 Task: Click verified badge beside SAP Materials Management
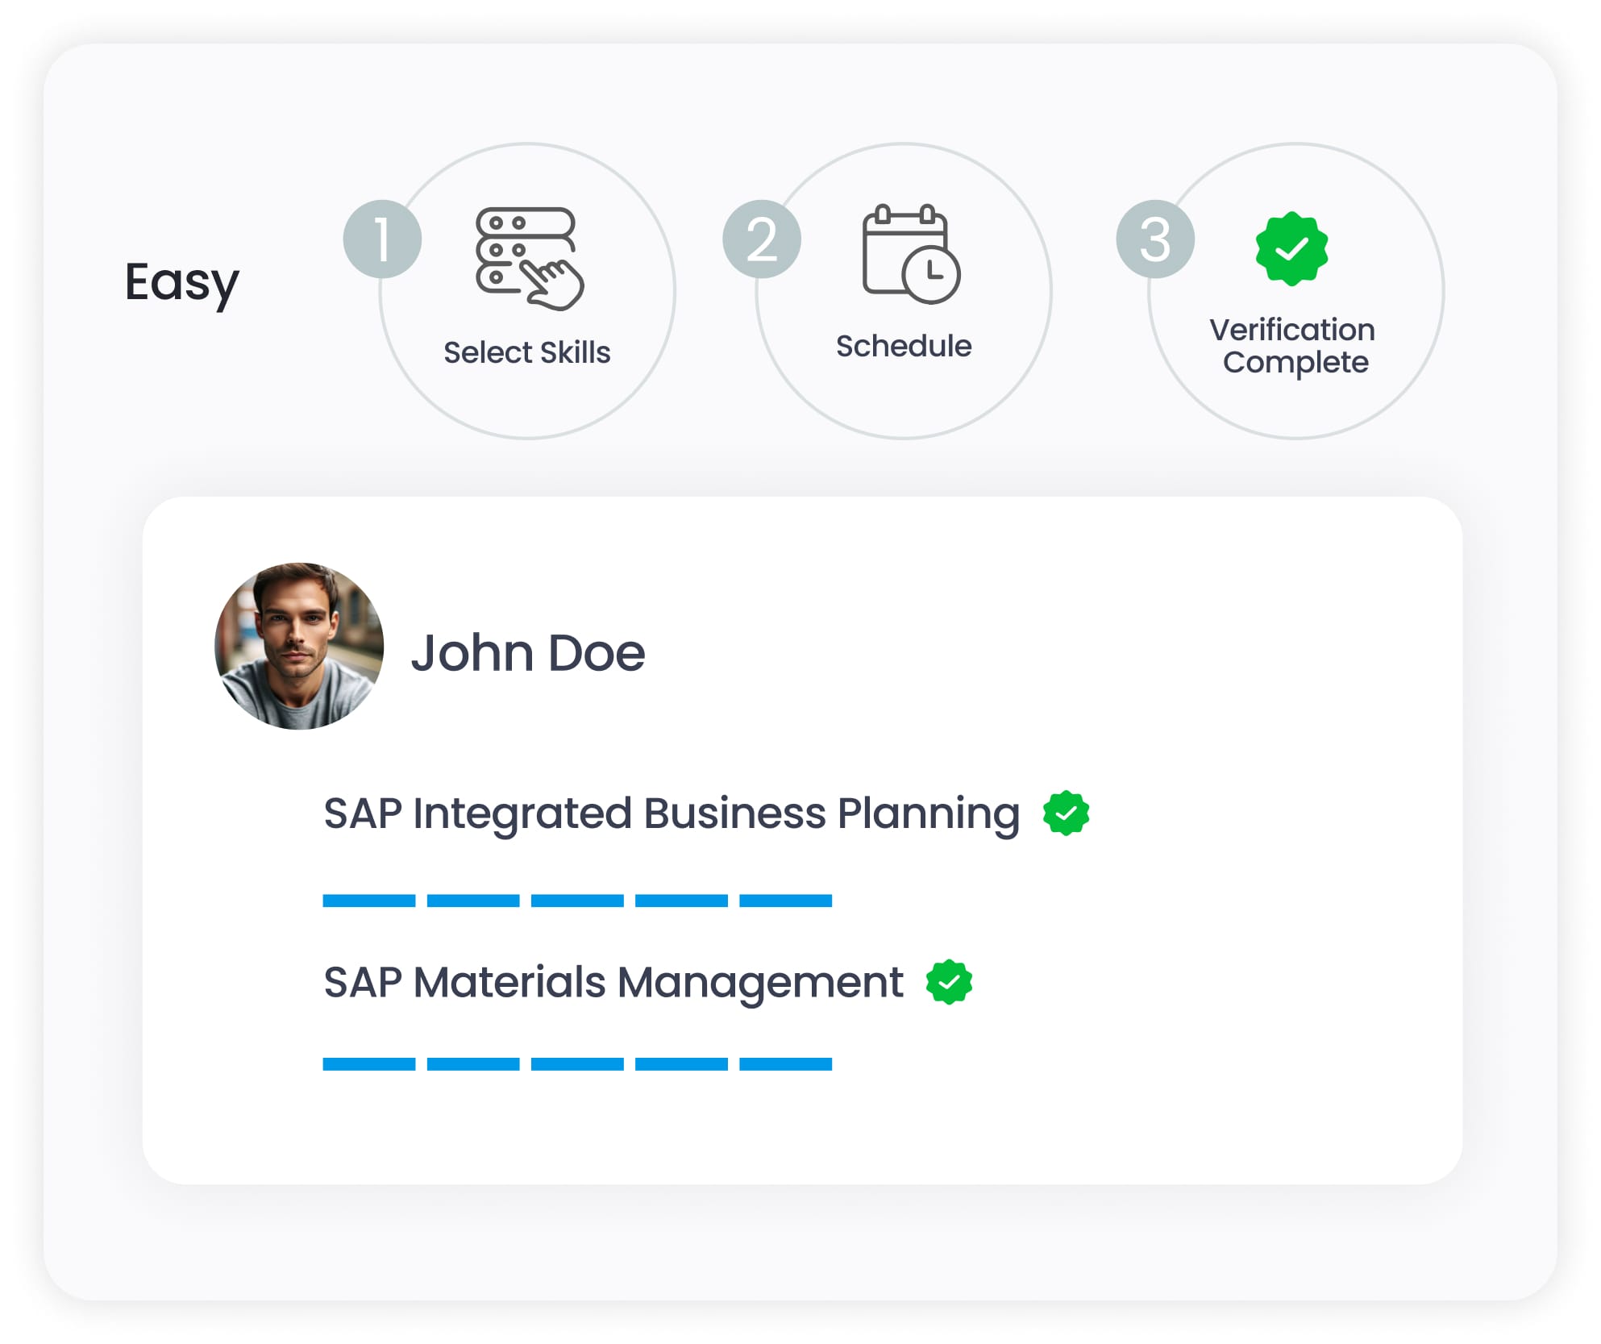(949, 982)
